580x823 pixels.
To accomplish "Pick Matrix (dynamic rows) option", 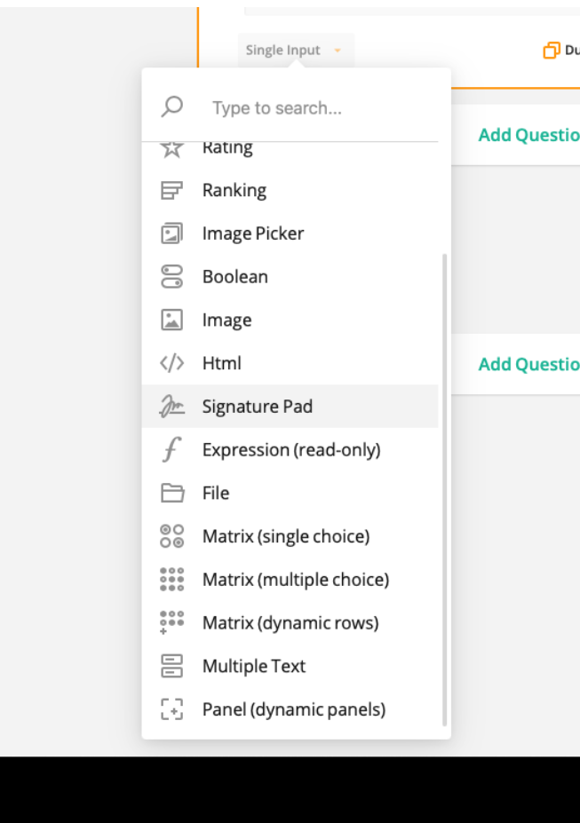I will [290, 623].
